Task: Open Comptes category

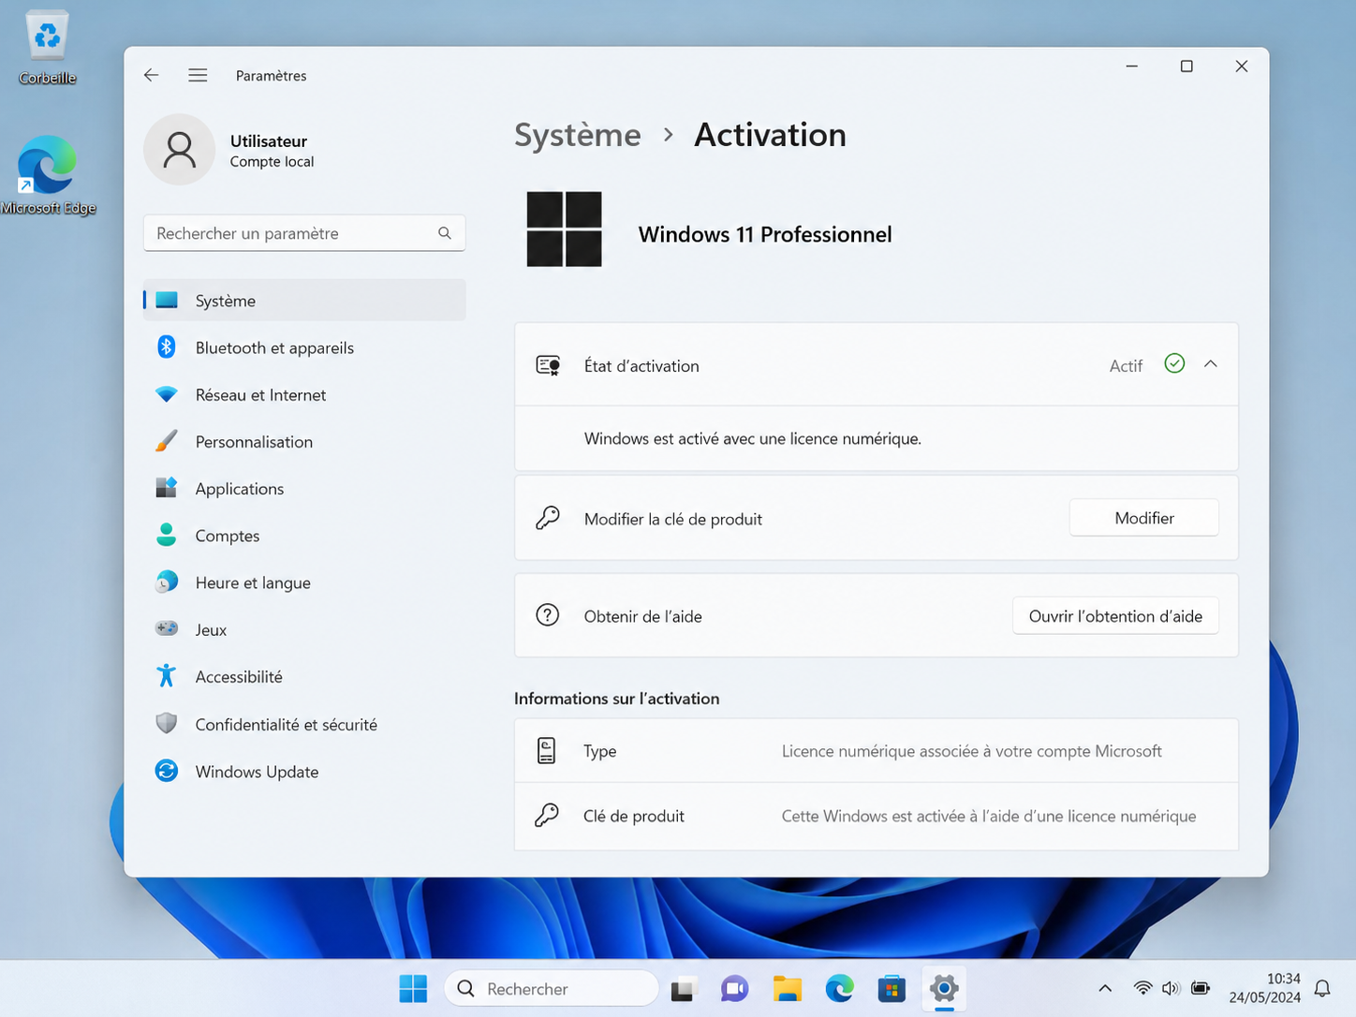Action: pos(304,536)
